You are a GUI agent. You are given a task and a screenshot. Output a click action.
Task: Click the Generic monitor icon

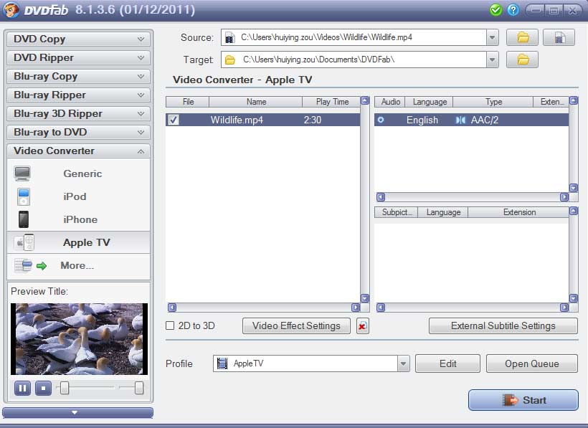[22, 173]
